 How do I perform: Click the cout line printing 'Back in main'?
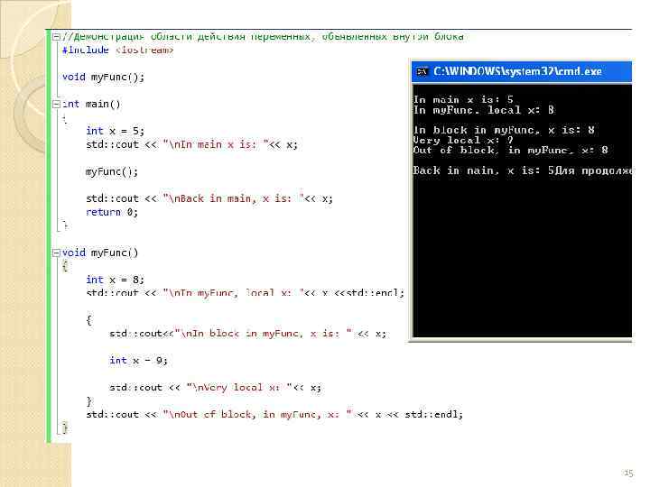(x=209, y=198)
